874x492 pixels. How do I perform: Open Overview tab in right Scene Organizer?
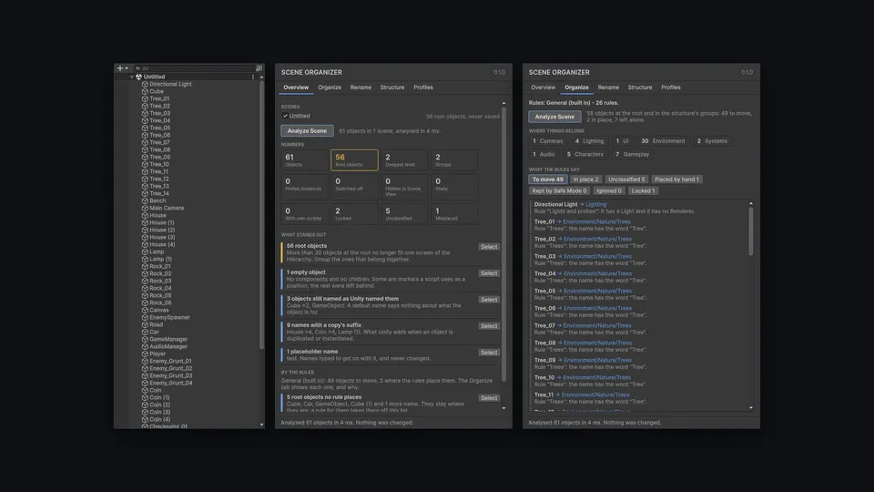coord(543,87)
